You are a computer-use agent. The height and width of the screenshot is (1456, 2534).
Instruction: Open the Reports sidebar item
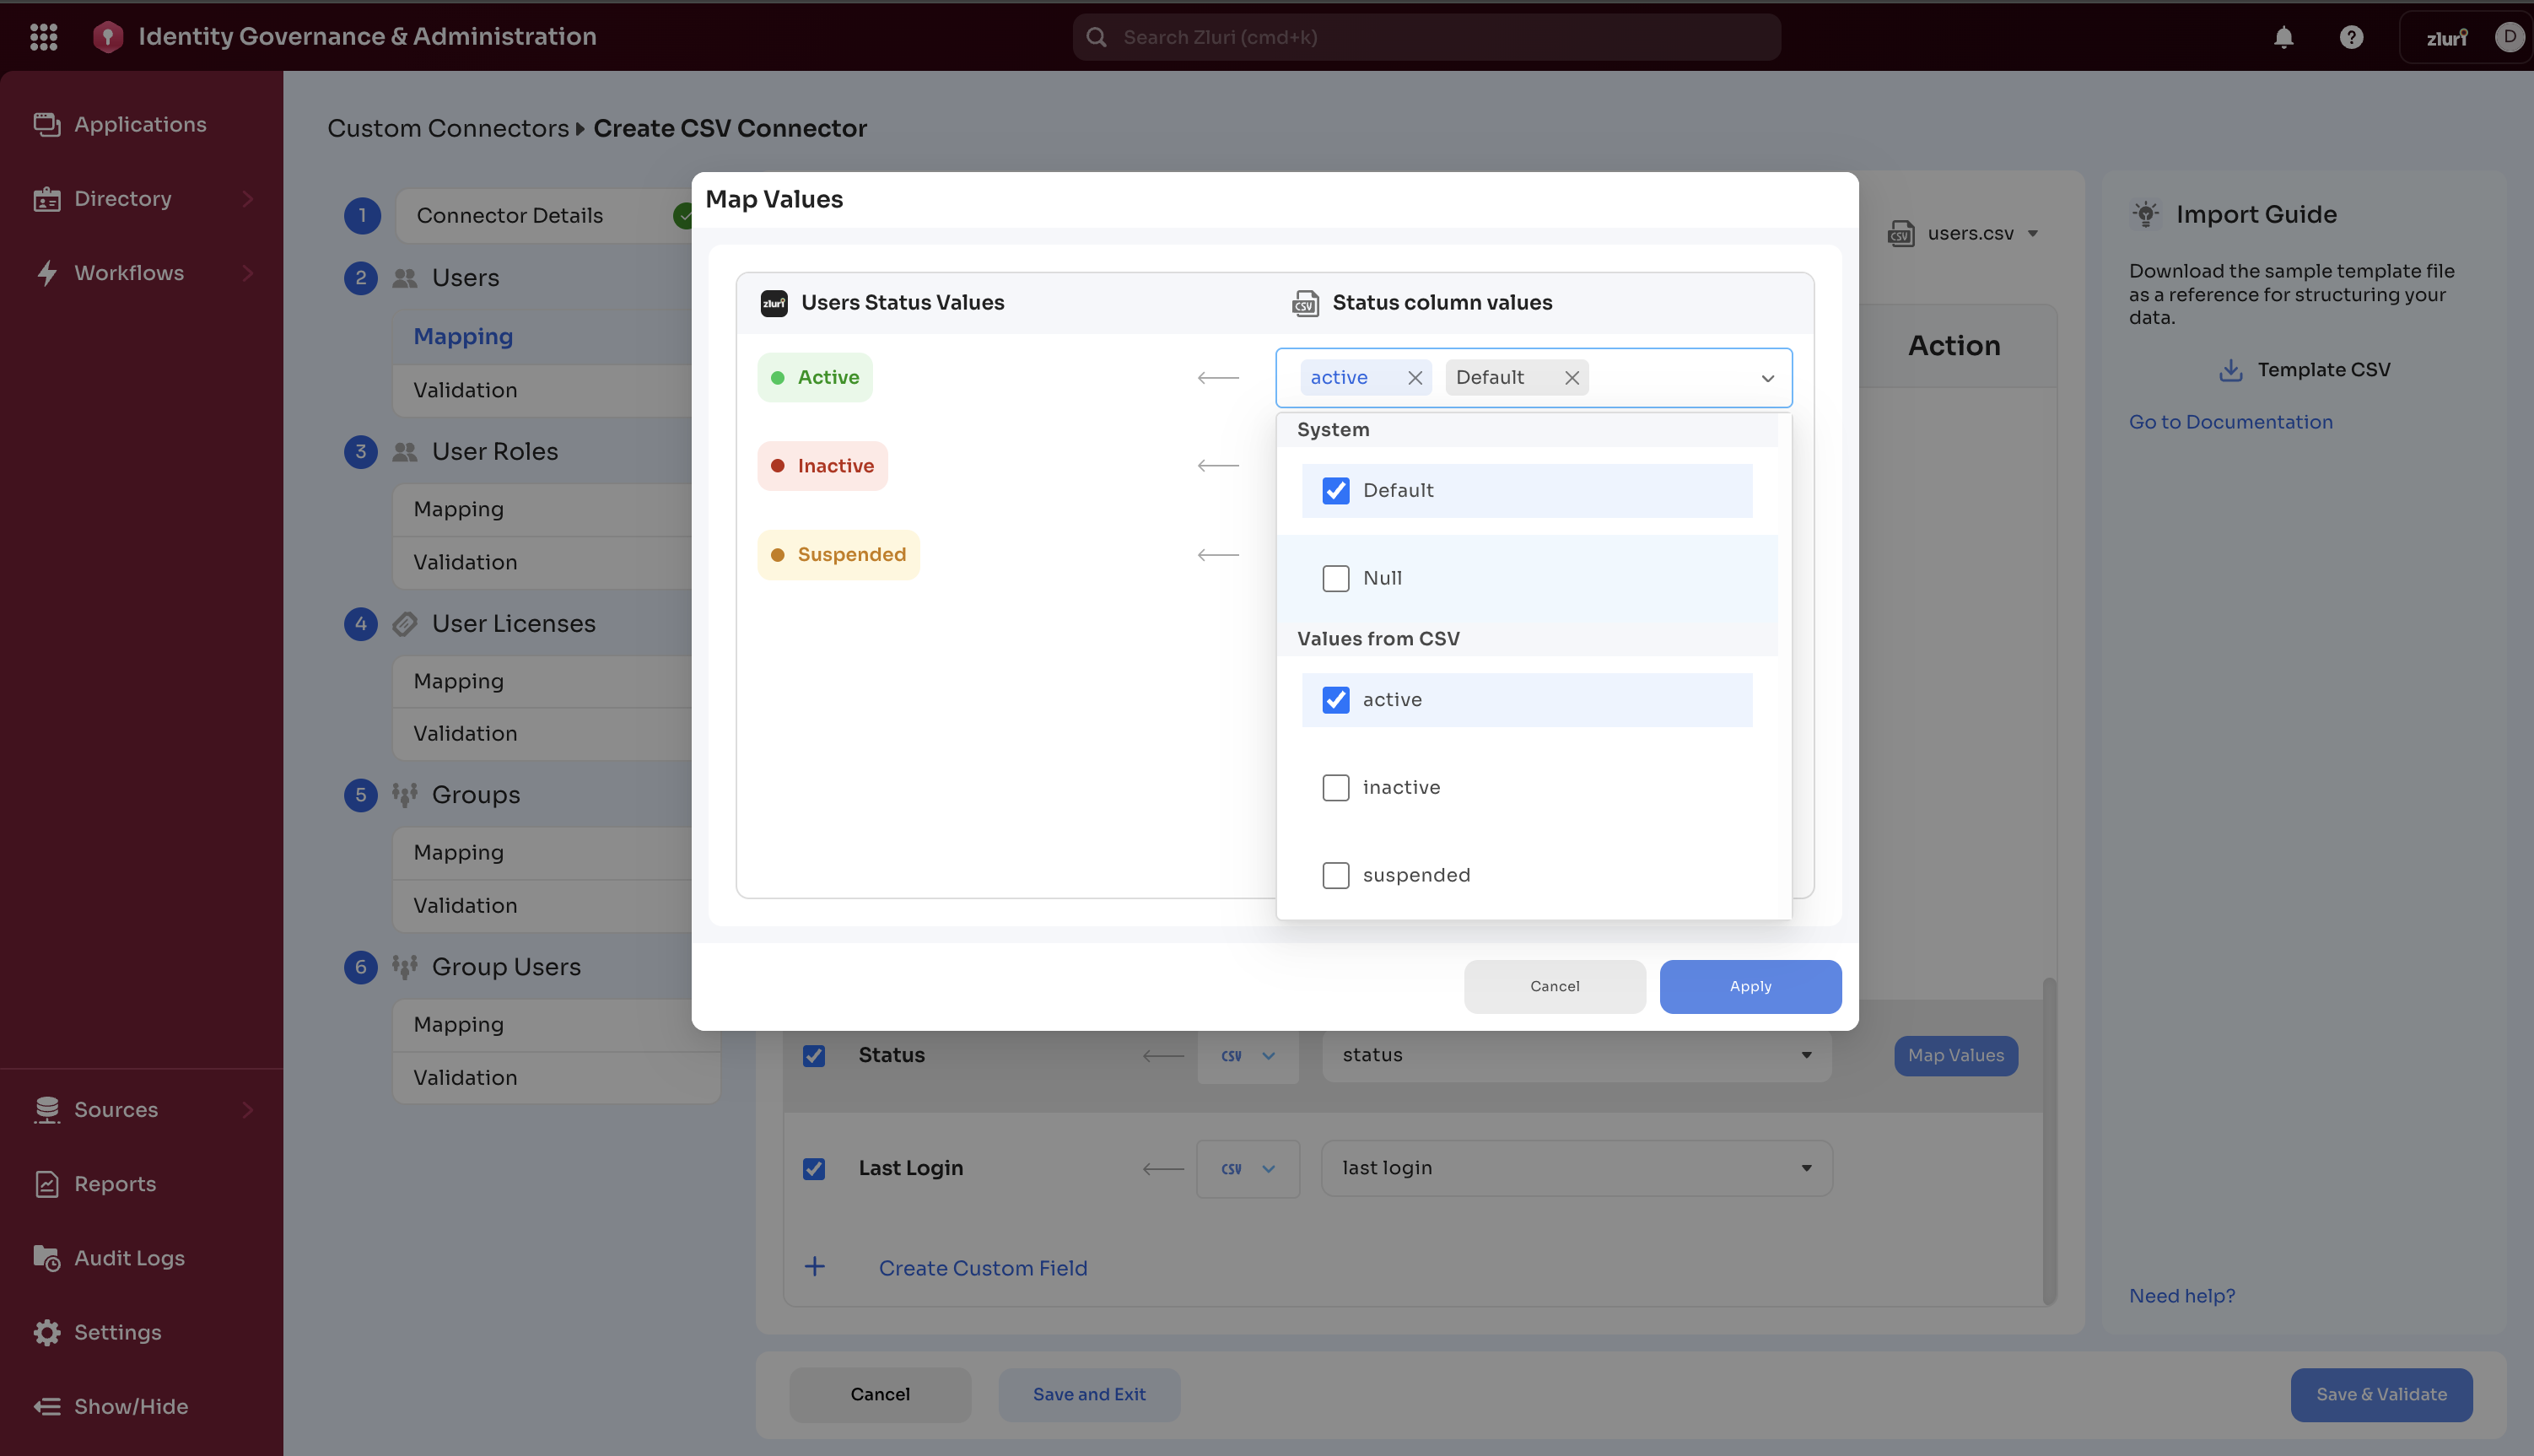[x=115, y=1184]
